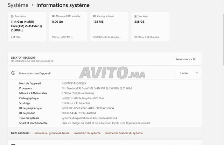Click the breadcrumb chevron after Système
The image size is (224, 145).
coord(33,5)
